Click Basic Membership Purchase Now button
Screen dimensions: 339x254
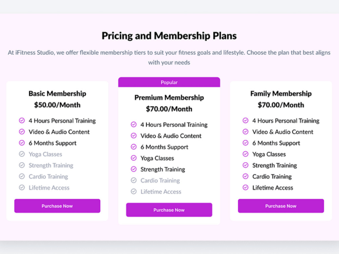tap(57, 206)
